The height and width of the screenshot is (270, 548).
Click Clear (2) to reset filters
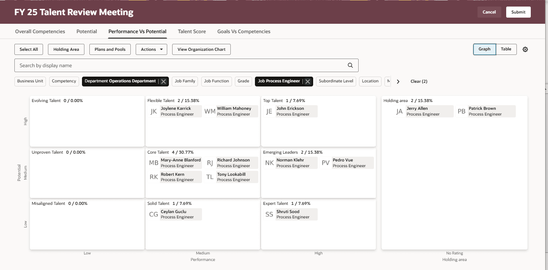[x=418, y=81]
